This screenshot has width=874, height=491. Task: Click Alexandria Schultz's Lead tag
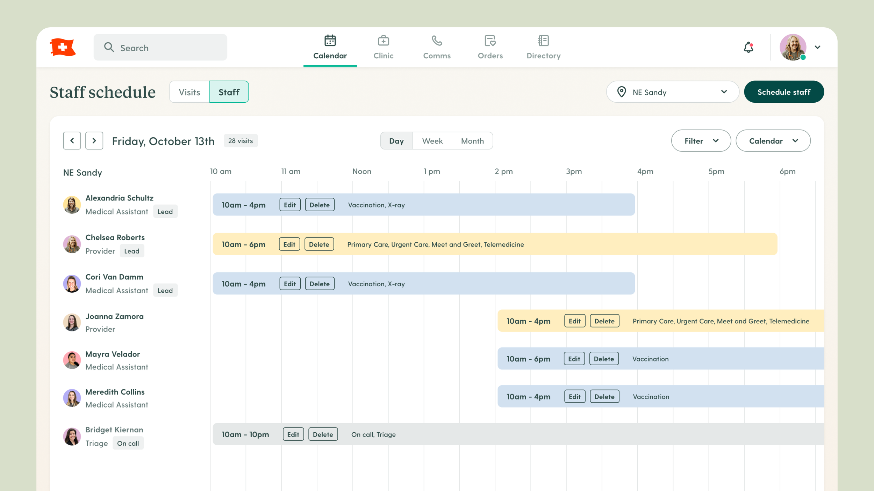[x=165, y=211]
